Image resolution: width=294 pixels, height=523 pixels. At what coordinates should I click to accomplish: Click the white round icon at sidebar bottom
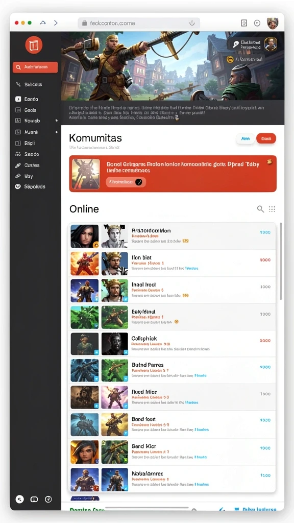click(20, 499)
